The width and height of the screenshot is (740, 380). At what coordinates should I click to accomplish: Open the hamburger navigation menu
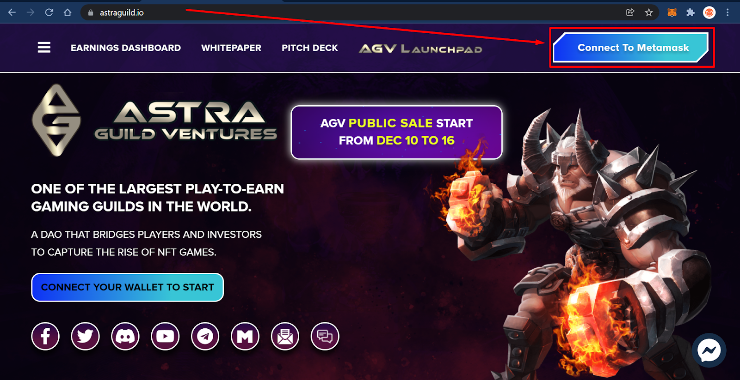pos(44,48)
